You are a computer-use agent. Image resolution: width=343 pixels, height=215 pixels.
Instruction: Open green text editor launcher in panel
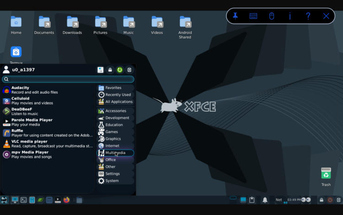pos(41,200)
